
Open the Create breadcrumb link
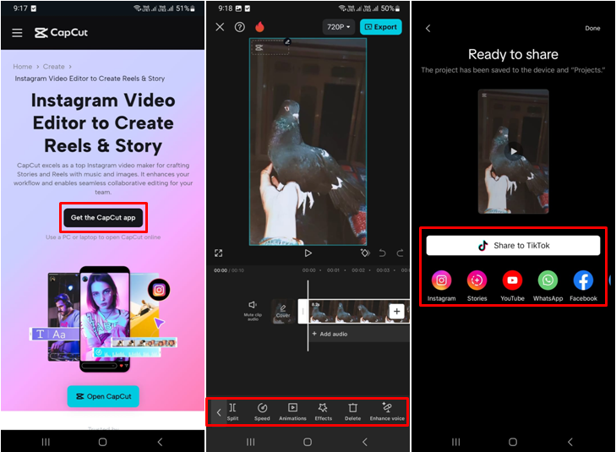tap(53, 67)
